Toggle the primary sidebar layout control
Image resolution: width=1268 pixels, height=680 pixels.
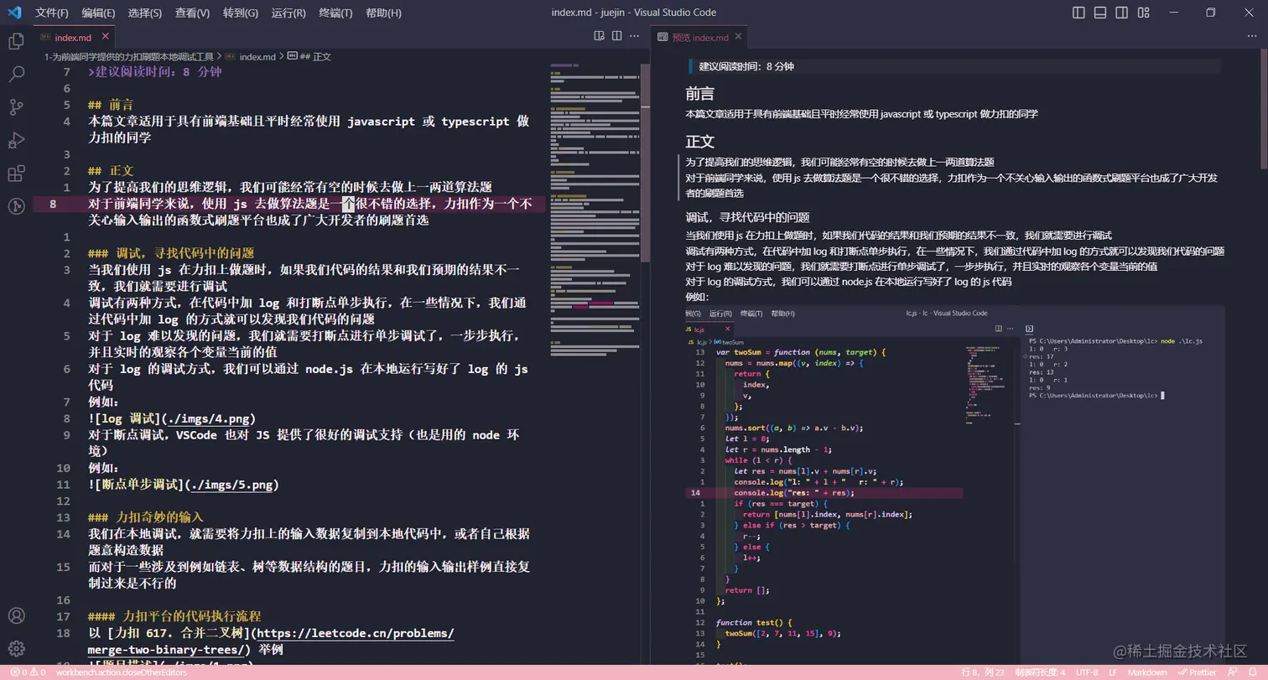point(1077,13)
